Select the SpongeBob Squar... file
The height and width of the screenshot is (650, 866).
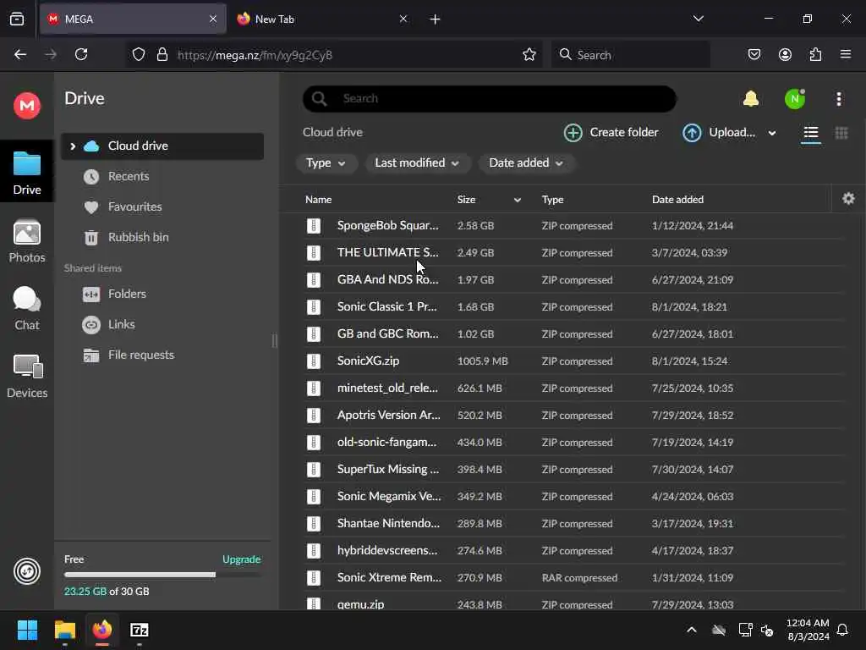point(574,225)
